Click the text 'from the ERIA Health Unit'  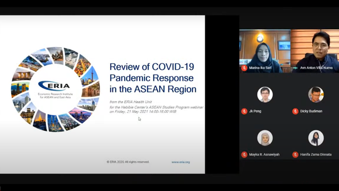click(131, 102)
